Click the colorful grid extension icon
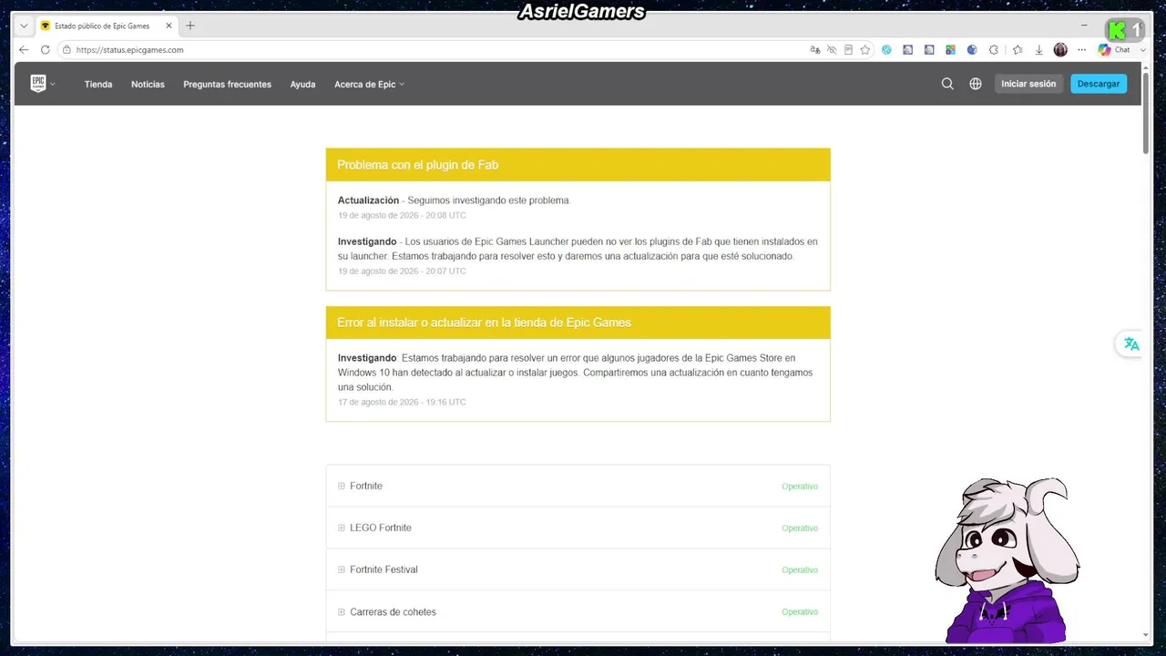This screenshot has width=1166, height=656. pos(950,50)
